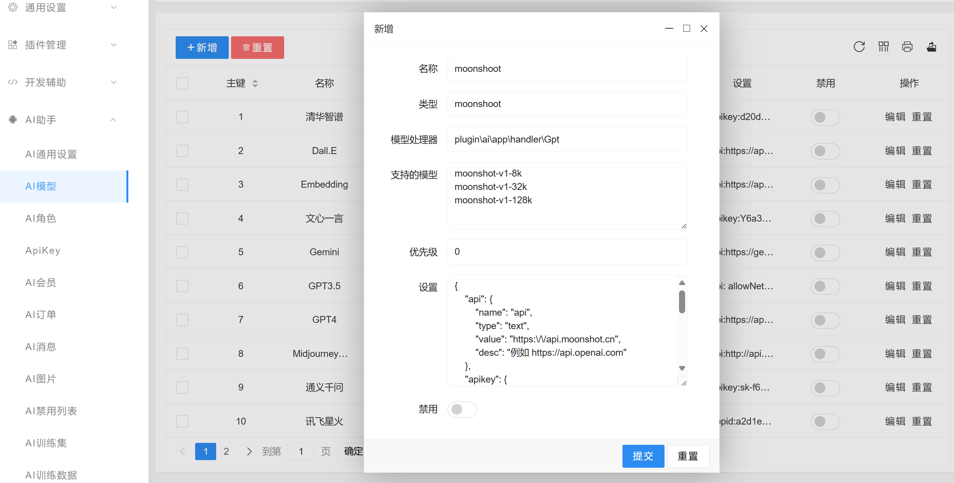The image size is (954, 483).
Task: Click 重置 button in dialog footer
Action: [688, 456]
